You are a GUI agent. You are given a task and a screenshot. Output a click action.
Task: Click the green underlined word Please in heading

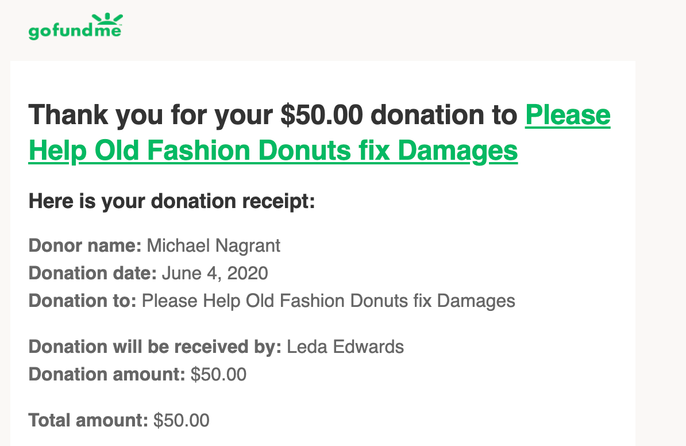(568, 115)
